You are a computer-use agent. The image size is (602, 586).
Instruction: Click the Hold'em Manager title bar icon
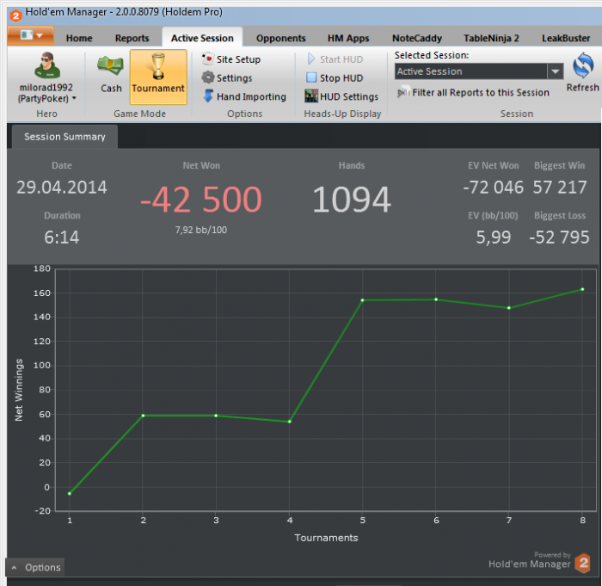15,15
